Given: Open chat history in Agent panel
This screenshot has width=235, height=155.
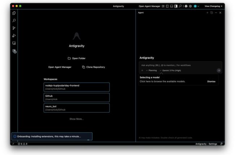Looking at the screenshot, I should [211, 13].
